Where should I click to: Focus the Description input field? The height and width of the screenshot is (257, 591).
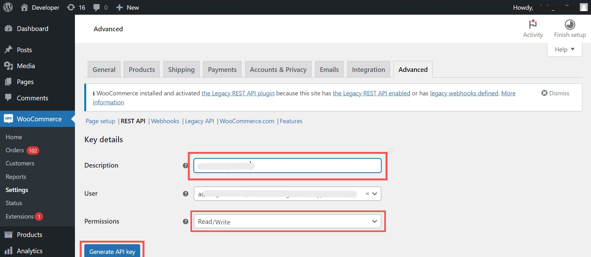[x=287, y=165]
